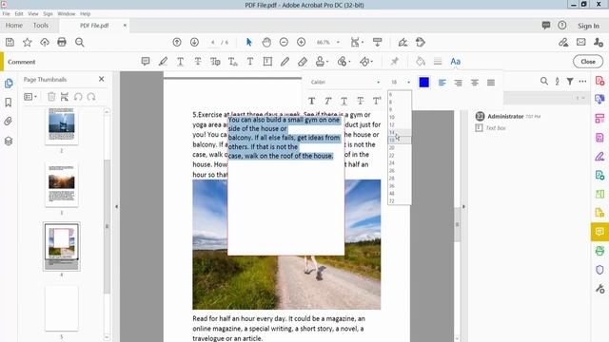Go to the previous page with up arrow
Image resolution: width=609 pixels, height=342 pixels.
[177, 42]
